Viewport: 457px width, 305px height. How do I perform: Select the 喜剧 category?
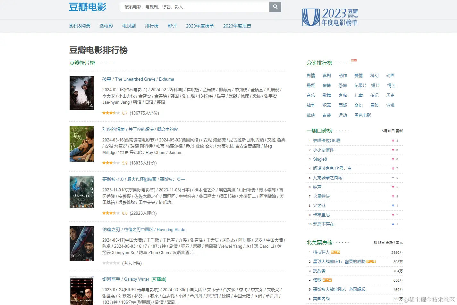click(x=327, y=76)
